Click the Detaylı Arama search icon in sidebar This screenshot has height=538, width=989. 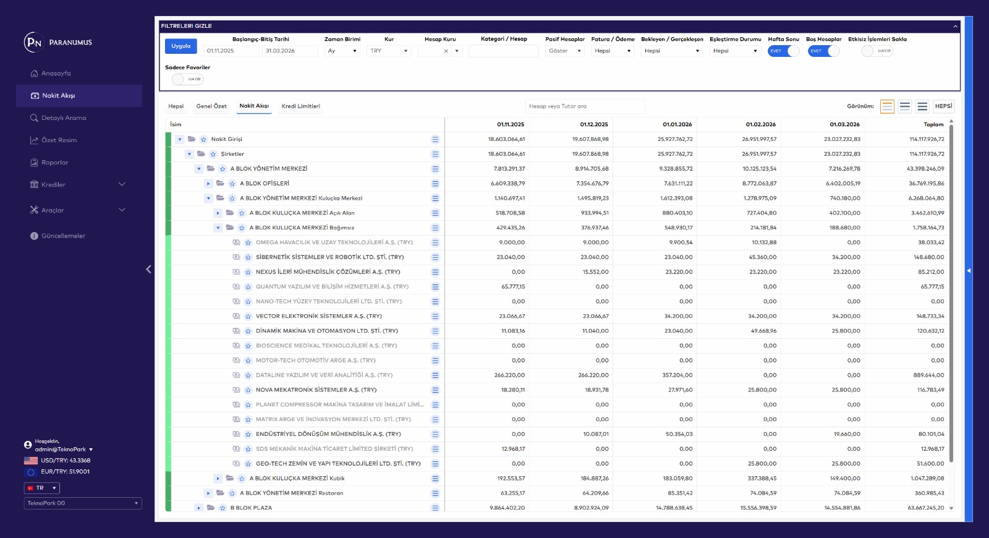[34, 118]
